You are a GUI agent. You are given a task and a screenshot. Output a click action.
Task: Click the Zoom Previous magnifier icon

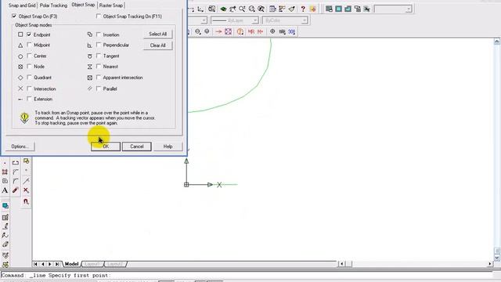[261, 9]
